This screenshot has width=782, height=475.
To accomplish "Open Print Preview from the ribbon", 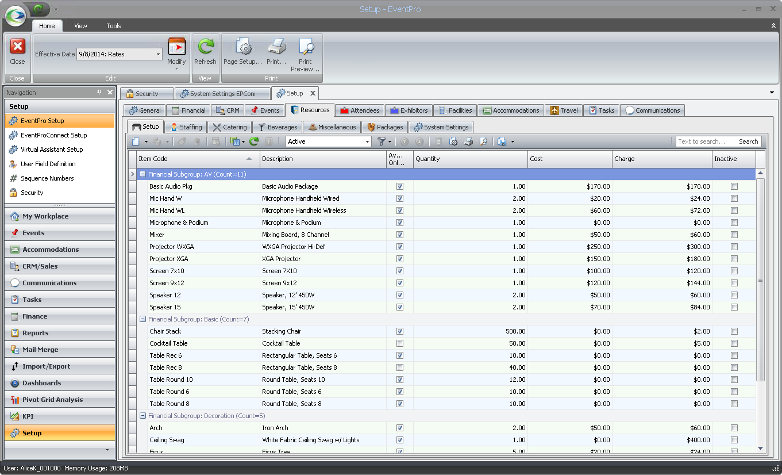I will [305, 55].
